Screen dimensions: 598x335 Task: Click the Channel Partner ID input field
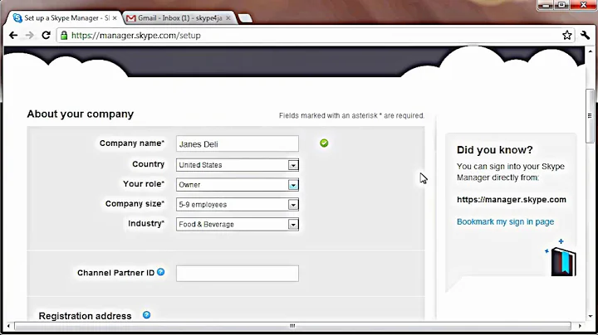[x=238, y=274]
